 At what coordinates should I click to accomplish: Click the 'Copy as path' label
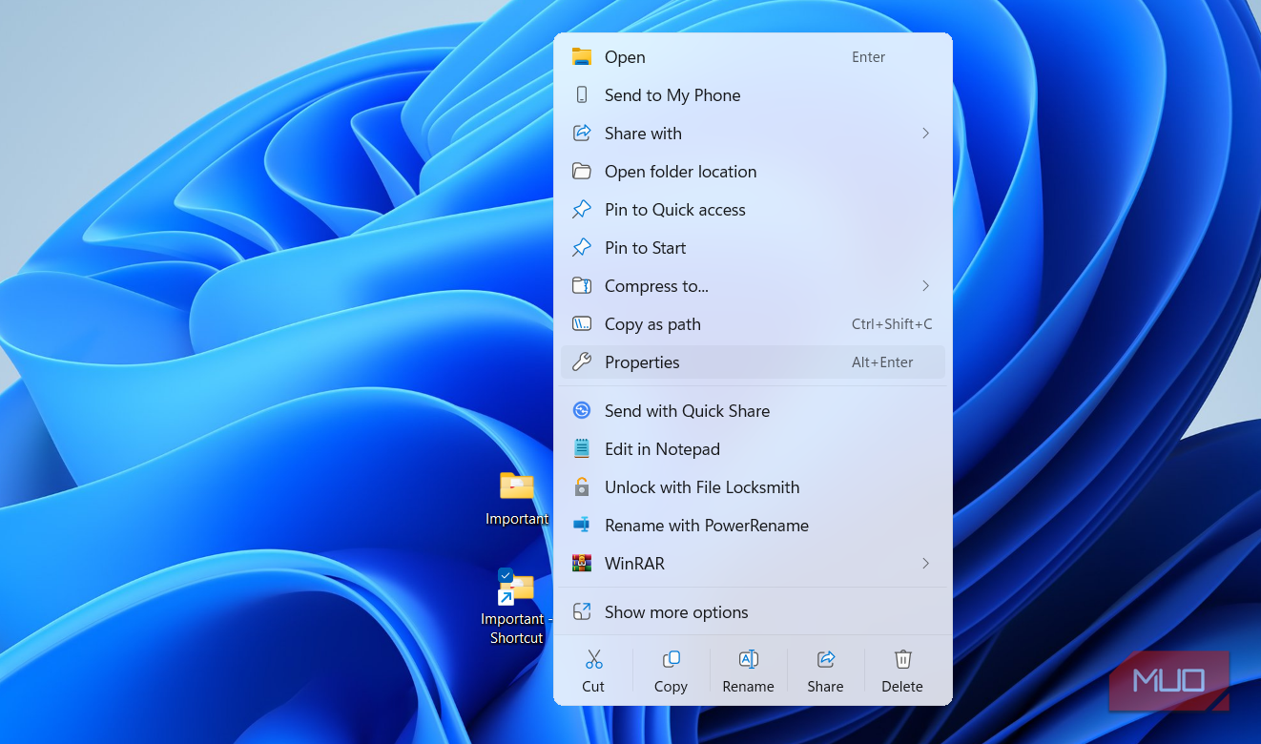(652, 324)
